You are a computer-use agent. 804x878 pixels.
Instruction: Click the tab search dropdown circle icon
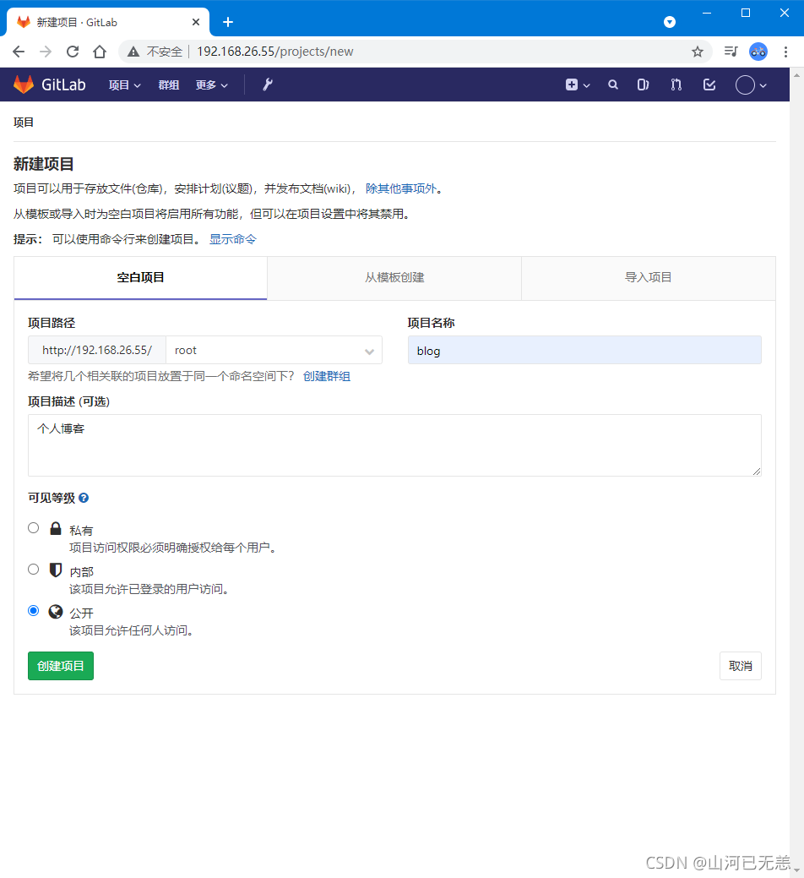(670, 22)
